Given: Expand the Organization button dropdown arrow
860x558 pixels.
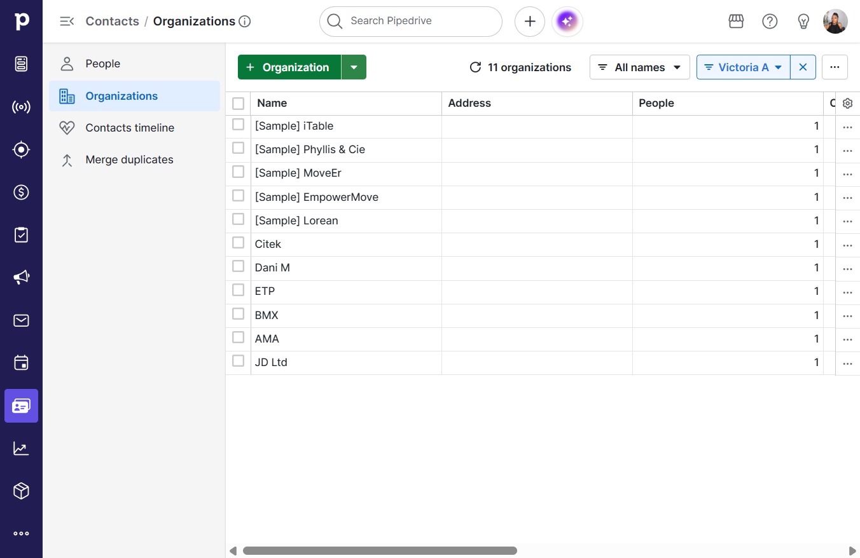Looking at the screenshot, I should (x=354, y=67).
